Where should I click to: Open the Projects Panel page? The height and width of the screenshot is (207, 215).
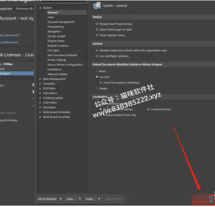pos(56,41)
